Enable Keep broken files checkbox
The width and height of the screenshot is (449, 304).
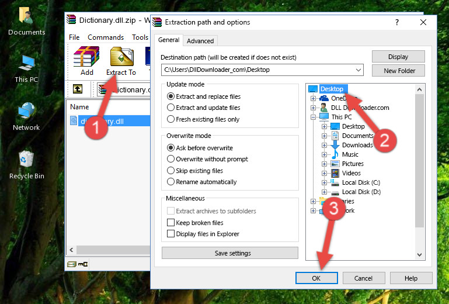point(170,223)
